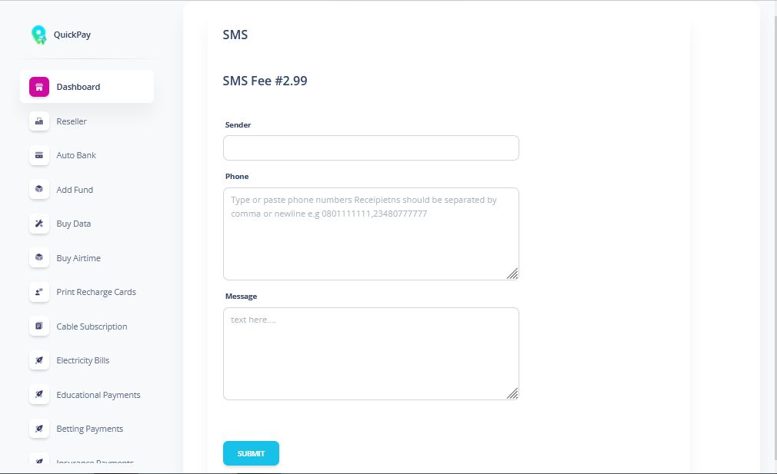The height and width of the screenshot is (474, 777).
Task: Click the Reseller sidebar icon
Action: click(x=39, y=121)
